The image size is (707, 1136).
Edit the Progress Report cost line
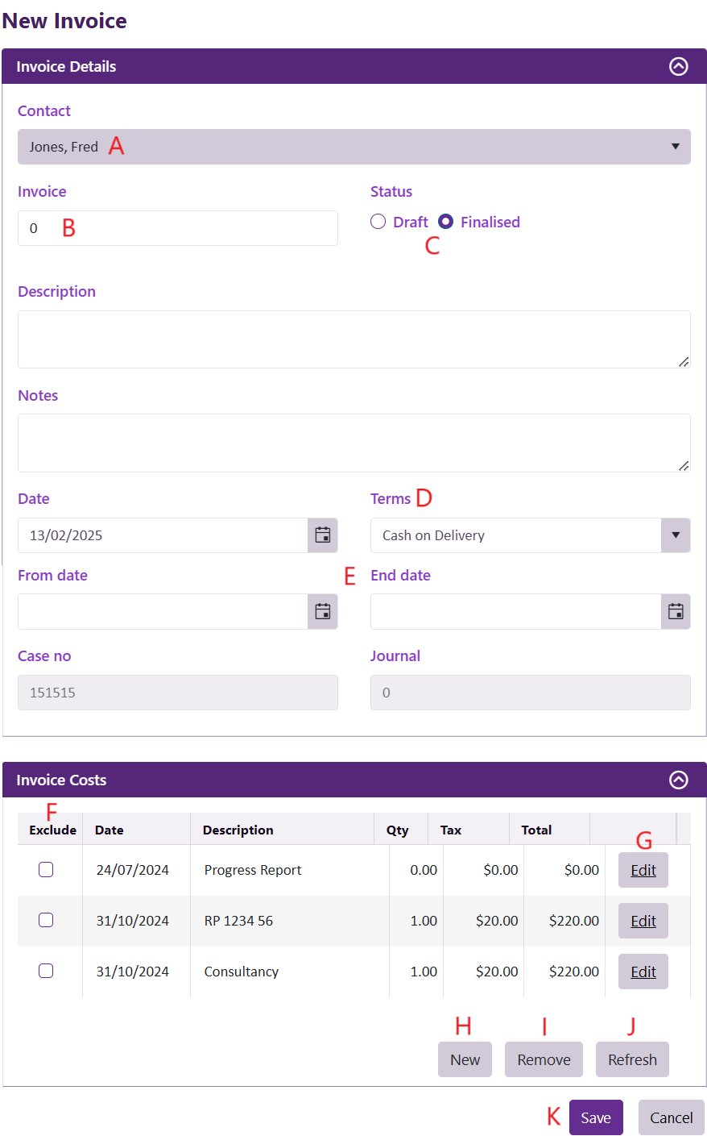pyautogui.click(x=643, y=870)
